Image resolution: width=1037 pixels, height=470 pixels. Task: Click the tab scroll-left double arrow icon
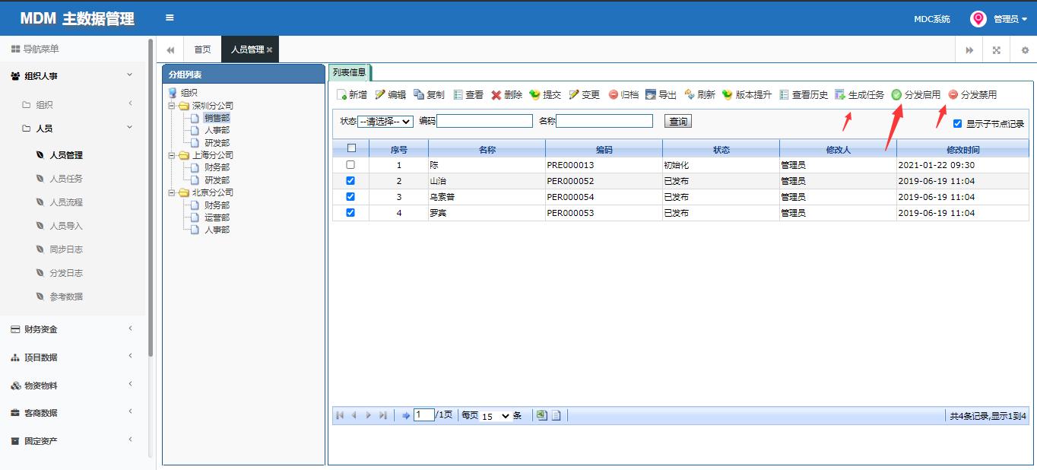170,49
